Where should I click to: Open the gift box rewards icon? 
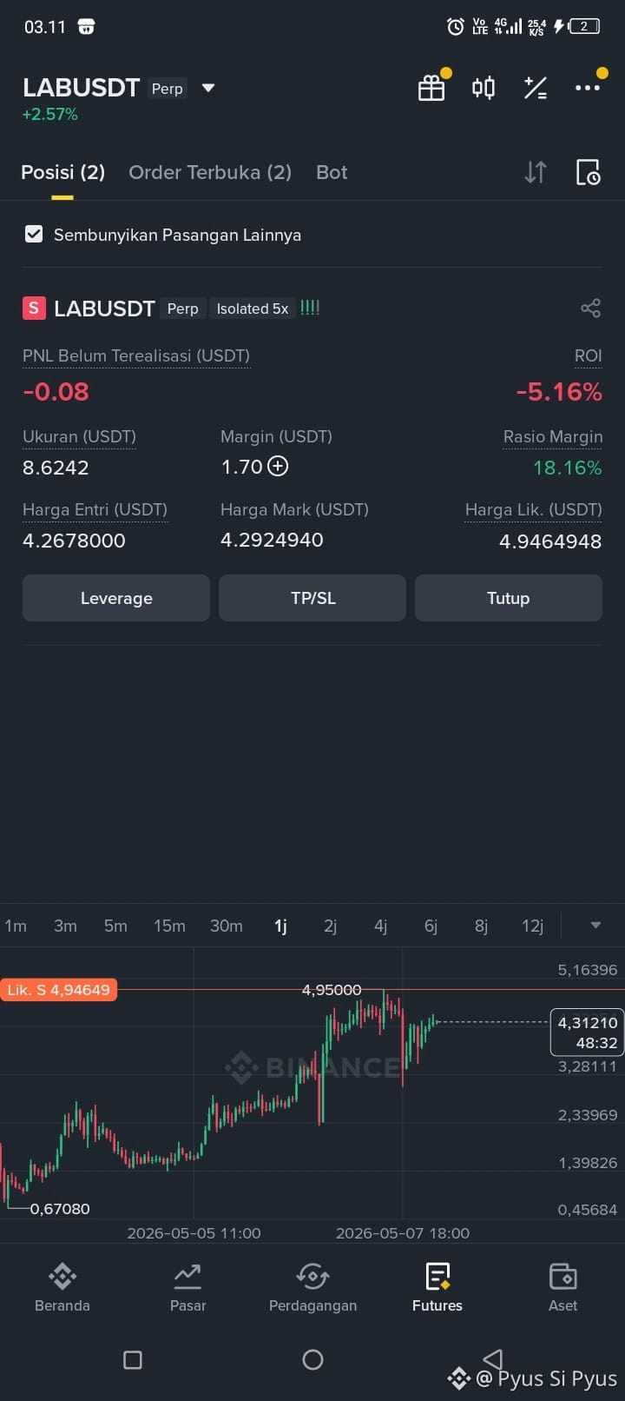click(431, 88)
